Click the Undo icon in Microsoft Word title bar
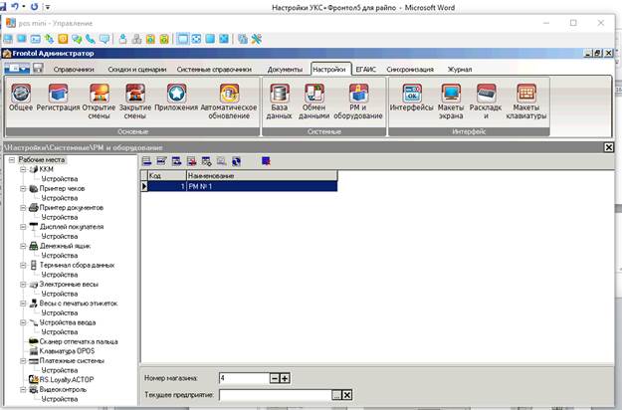622x410 pixels. 15,6
